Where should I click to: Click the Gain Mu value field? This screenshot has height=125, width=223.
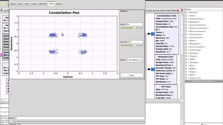click(136, 42)
